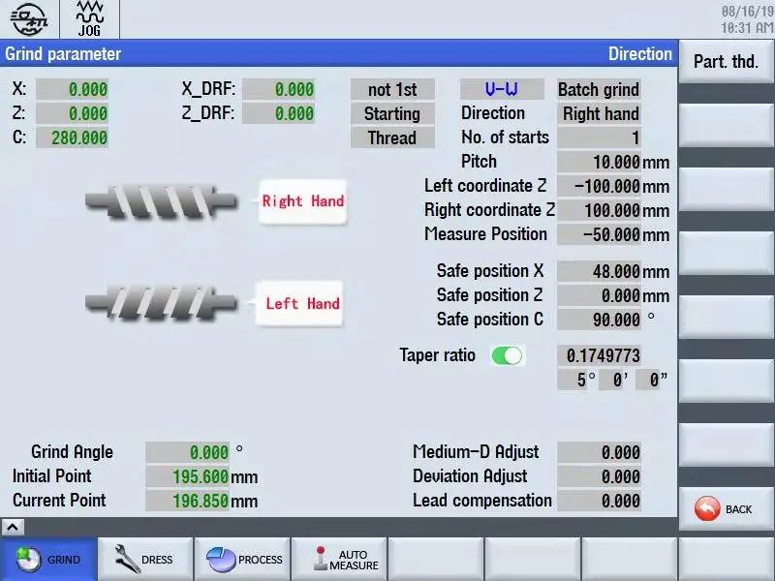Toggle the Taper ratio switch
Screen dimensions: 775x581
[x=507, y=355]
